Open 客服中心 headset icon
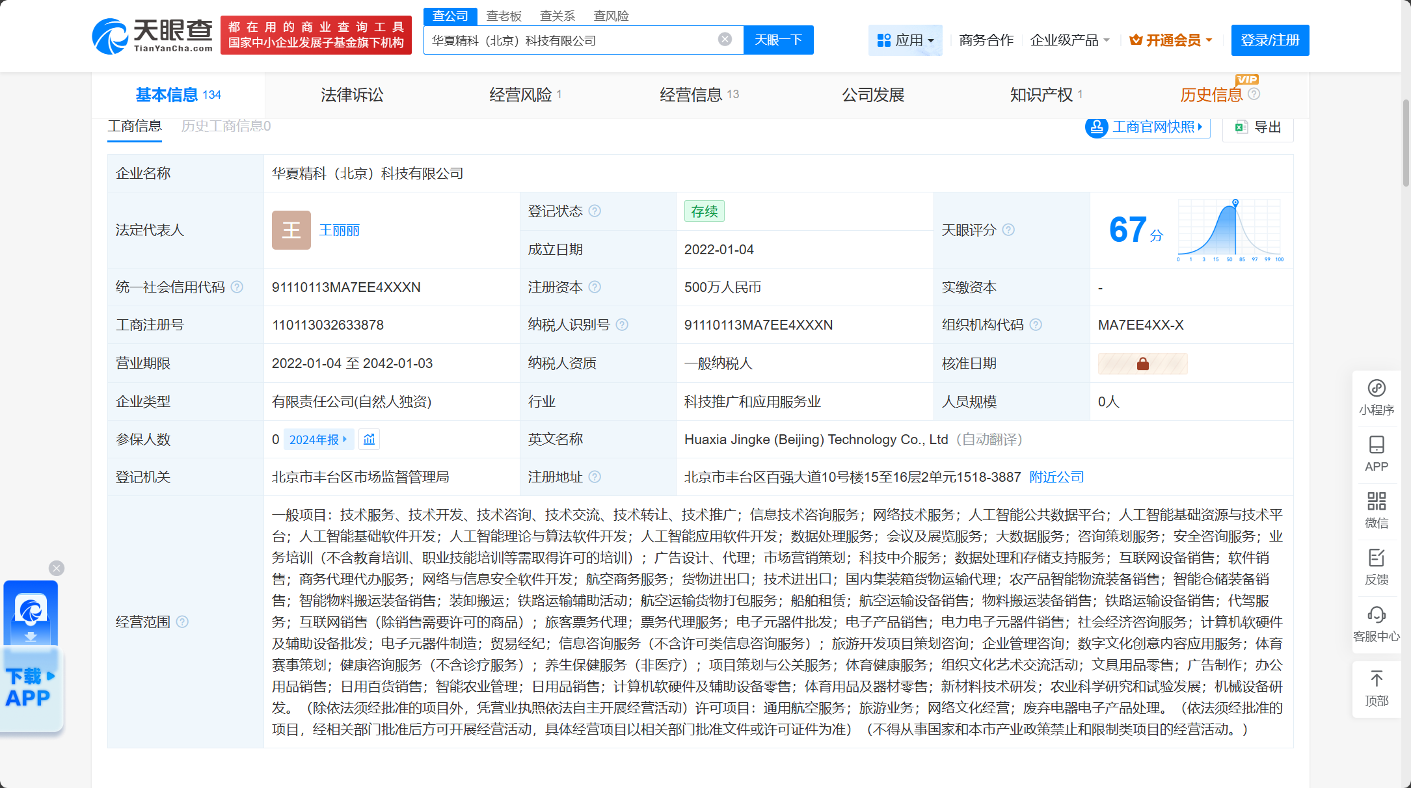Image resolution: width=1411 pixels, height=788 pixels. click(x=1376, y=623)
